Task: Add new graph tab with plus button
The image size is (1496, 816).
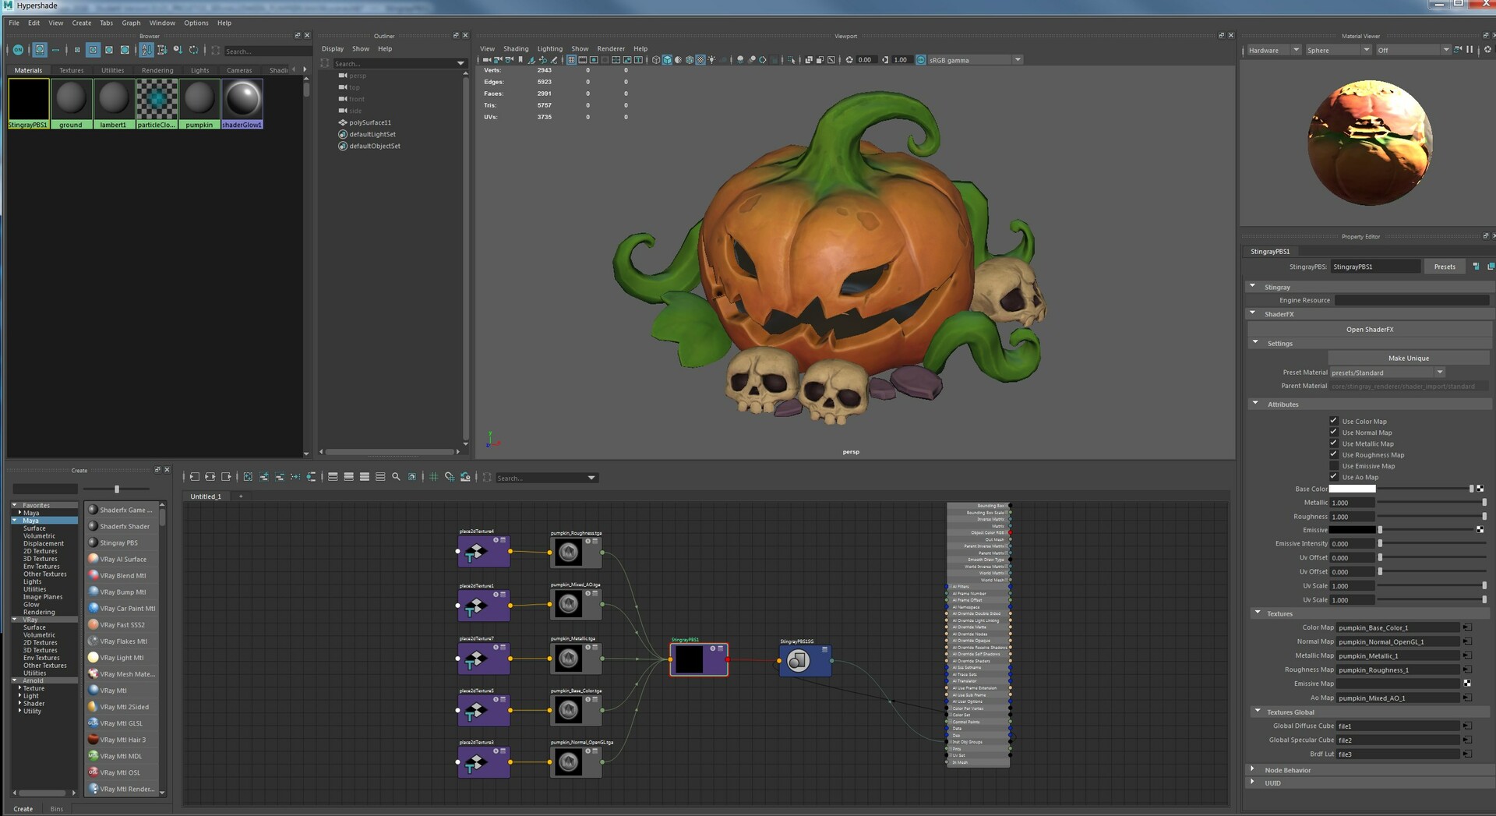Action: click(241, 496)
